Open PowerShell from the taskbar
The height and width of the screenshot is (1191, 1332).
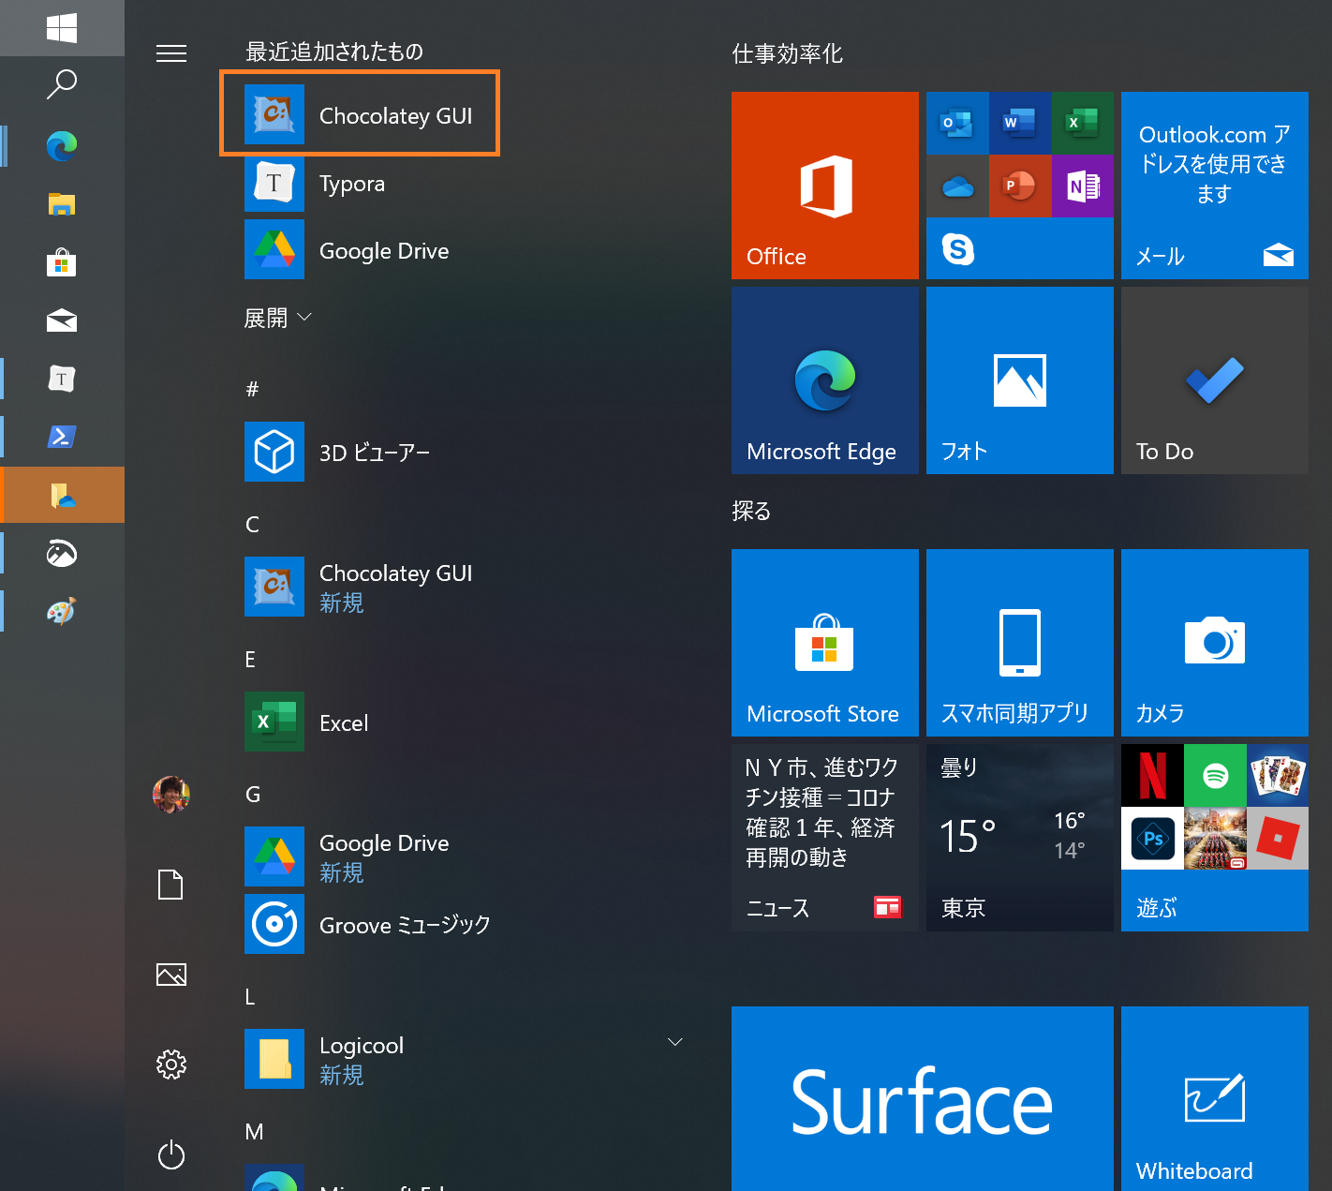[62, 436]
